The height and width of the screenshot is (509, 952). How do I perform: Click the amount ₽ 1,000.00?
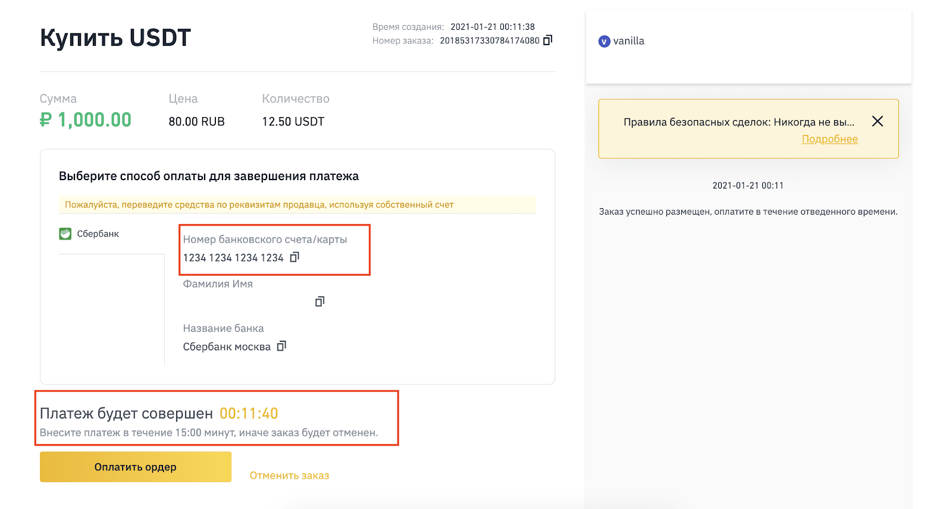pyautogui.click(x=86, y=120)
